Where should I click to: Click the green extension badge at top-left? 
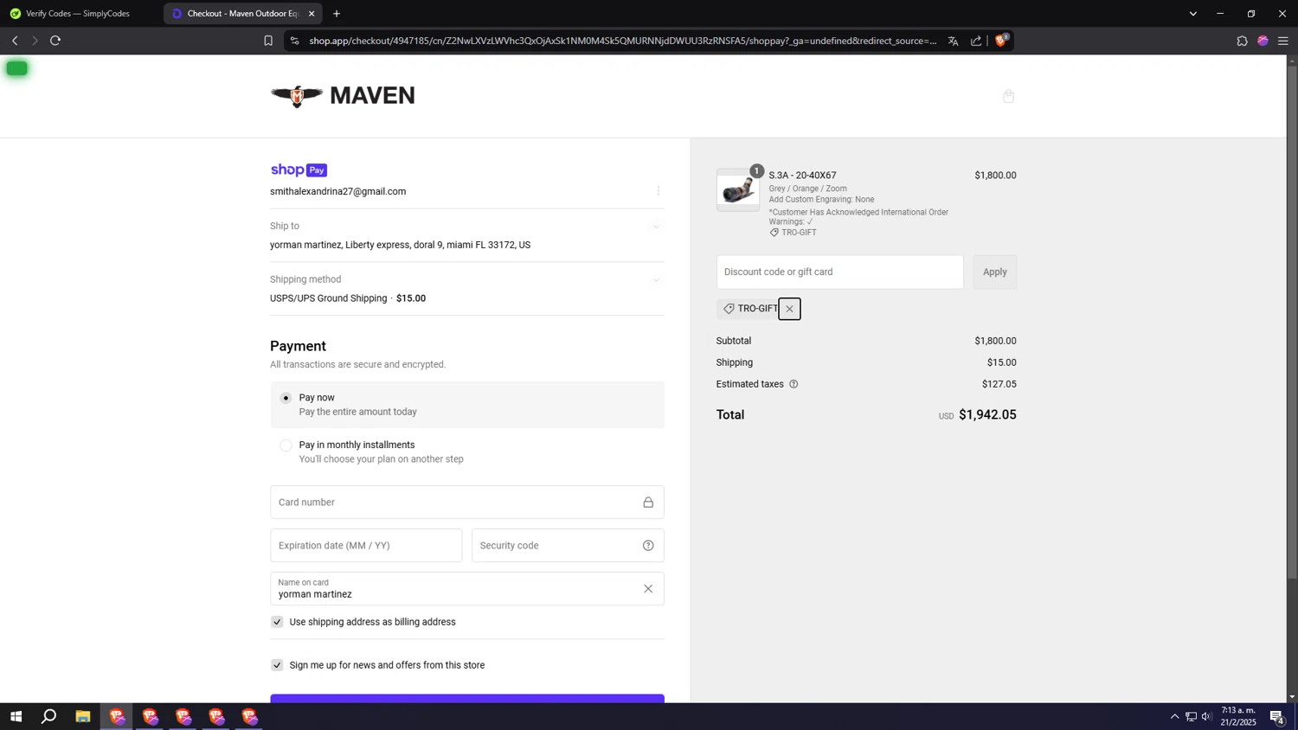click(x=16, y=68)
